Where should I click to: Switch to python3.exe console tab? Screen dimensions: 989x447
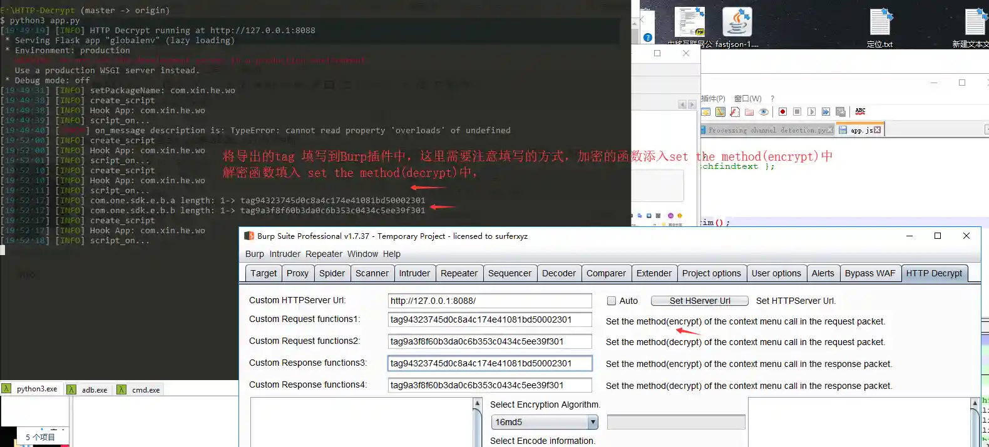(x=30, y=389)
